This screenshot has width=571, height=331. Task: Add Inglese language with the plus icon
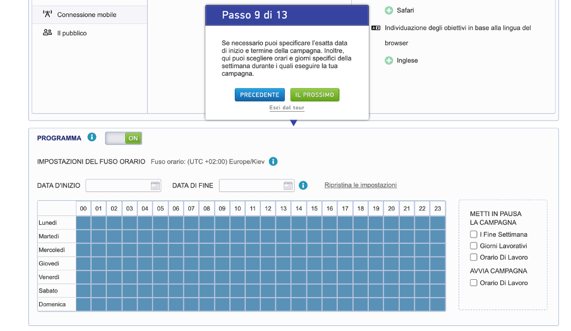pyautogui.click(x=389, y=61)
